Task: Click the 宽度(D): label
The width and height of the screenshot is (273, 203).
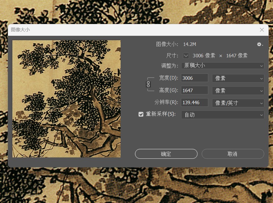Action: click(169, 78)
